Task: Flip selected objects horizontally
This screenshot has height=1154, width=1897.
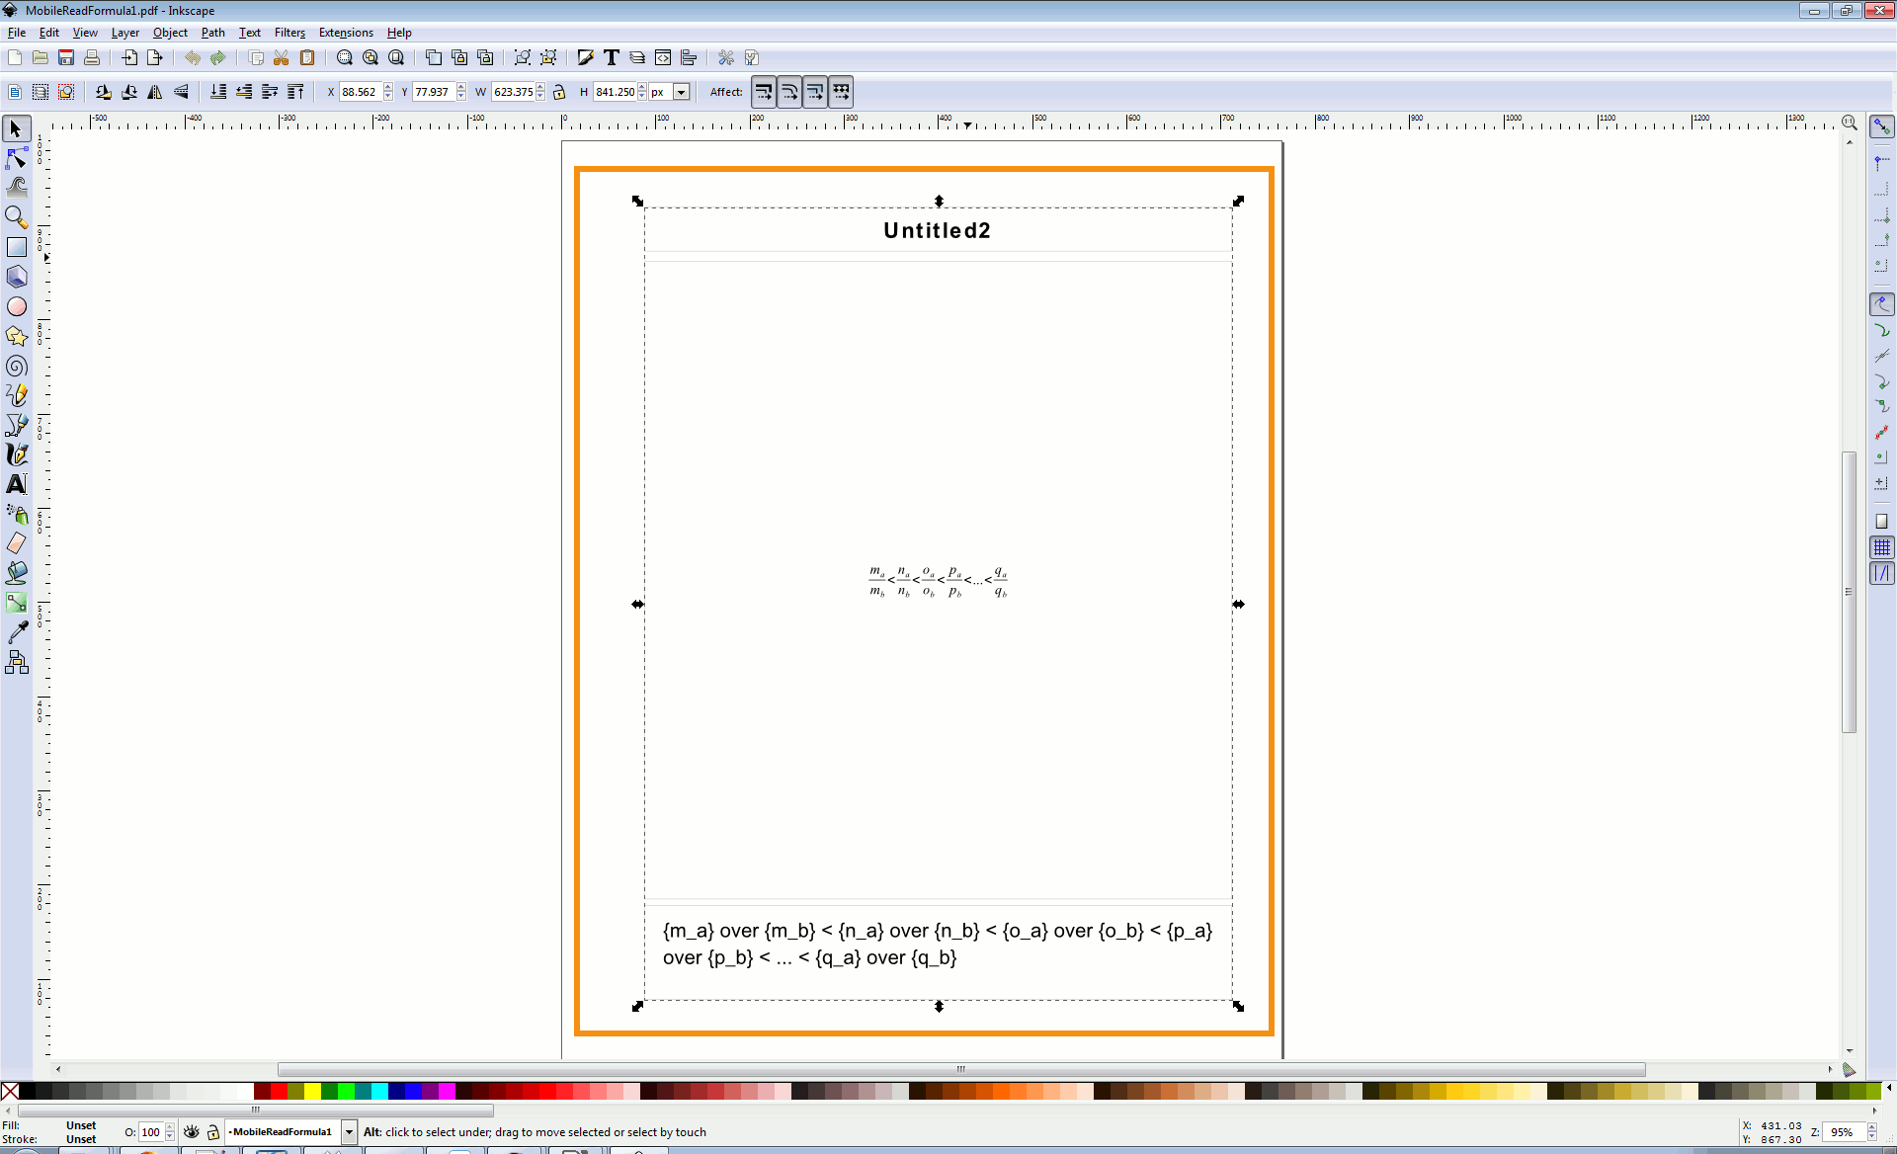Action: (x=155, y=92)
